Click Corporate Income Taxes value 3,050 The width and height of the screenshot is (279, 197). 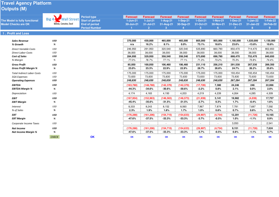click(x=235, y=123)
